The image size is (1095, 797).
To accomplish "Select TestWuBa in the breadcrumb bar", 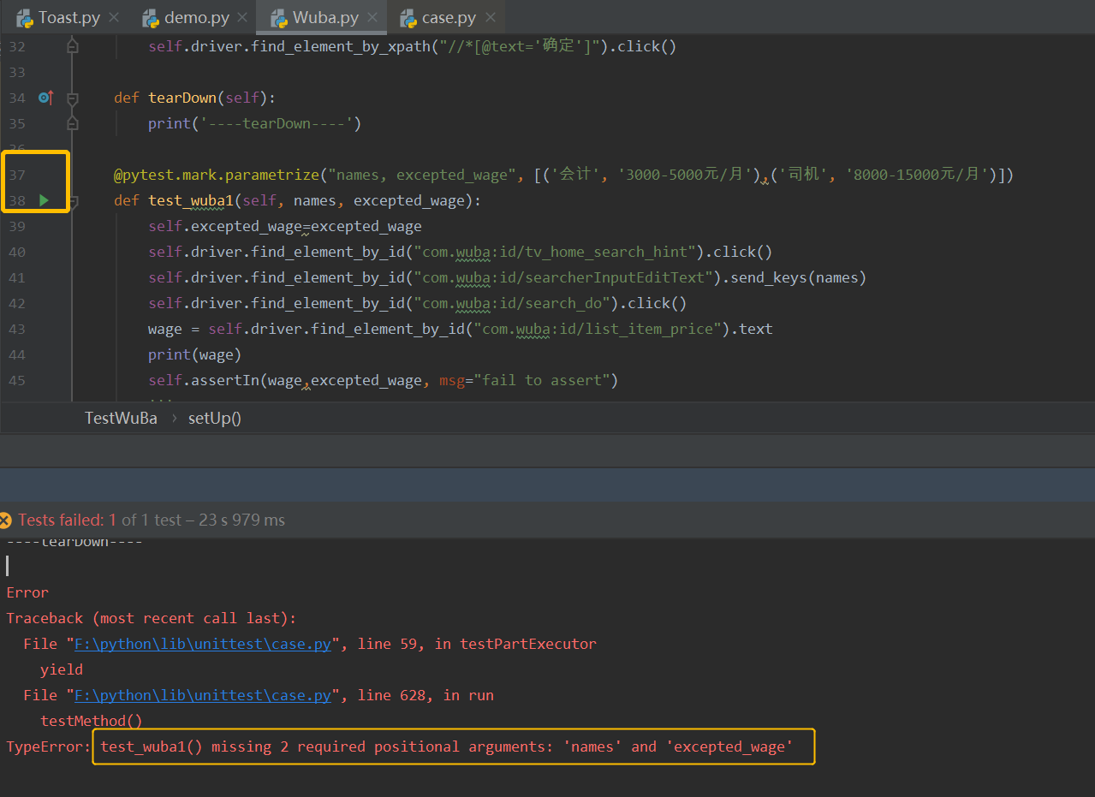I will click(121, 418).
